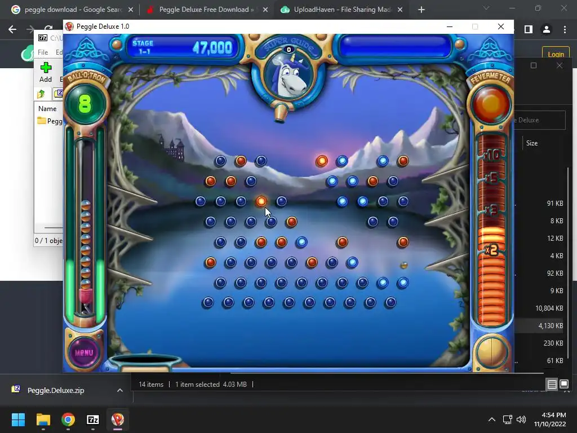
Task: Sort by Size column in File Explorer
Action: coord(532,143)
